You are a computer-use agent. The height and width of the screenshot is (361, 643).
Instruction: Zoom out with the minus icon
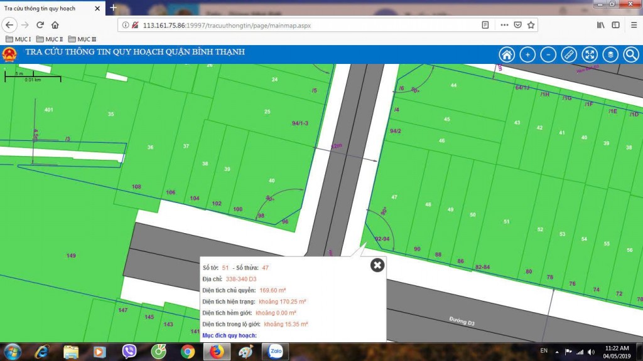pyautogui.click(x=548, y=55)
